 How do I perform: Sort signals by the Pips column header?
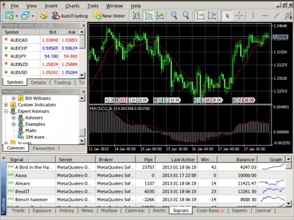point(145,159)
